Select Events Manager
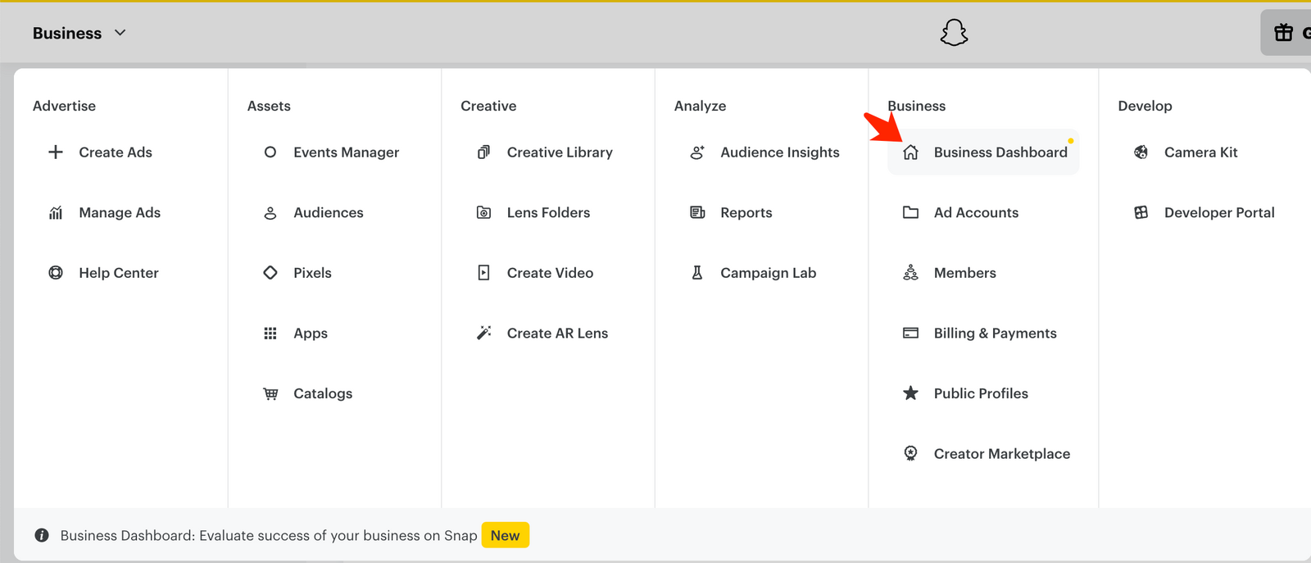The width and height of the screenshot is (1311, 563). pyautogui.click(x=347, y=152)
